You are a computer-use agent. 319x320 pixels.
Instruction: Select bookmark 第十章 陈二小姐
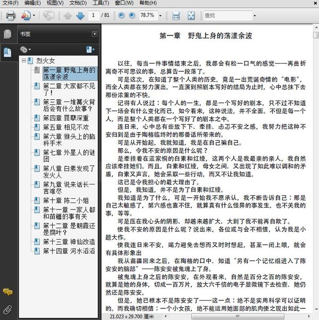click(x=66, y=200)
